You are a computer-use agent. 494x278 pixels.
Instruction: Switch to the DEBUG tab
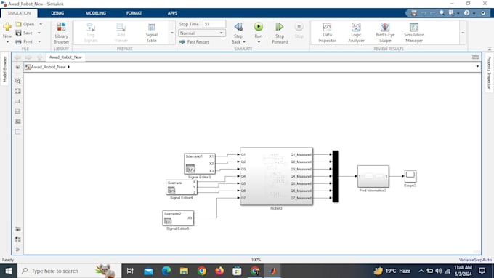click(57, 13)
